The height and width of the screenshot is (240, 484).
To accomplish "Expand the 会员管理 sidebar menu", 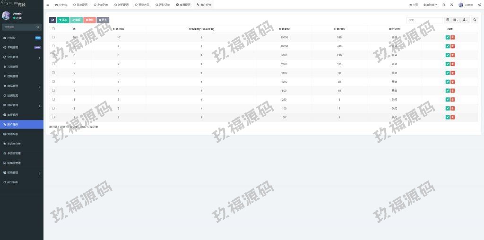I will tap(21, 57).
